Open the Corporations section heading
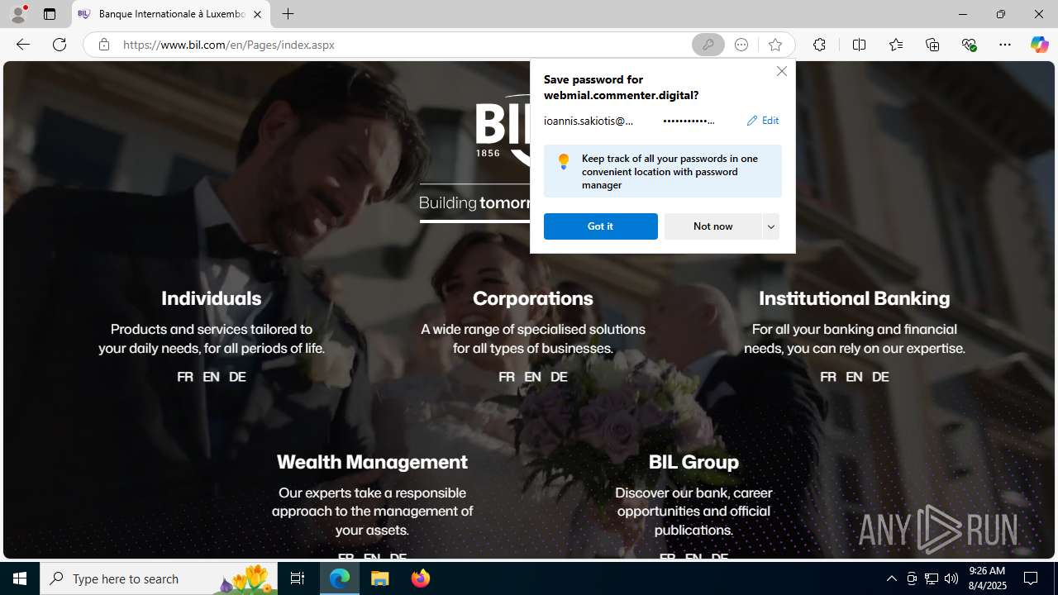Screen dimensions: 1058x595 (532, 298)
